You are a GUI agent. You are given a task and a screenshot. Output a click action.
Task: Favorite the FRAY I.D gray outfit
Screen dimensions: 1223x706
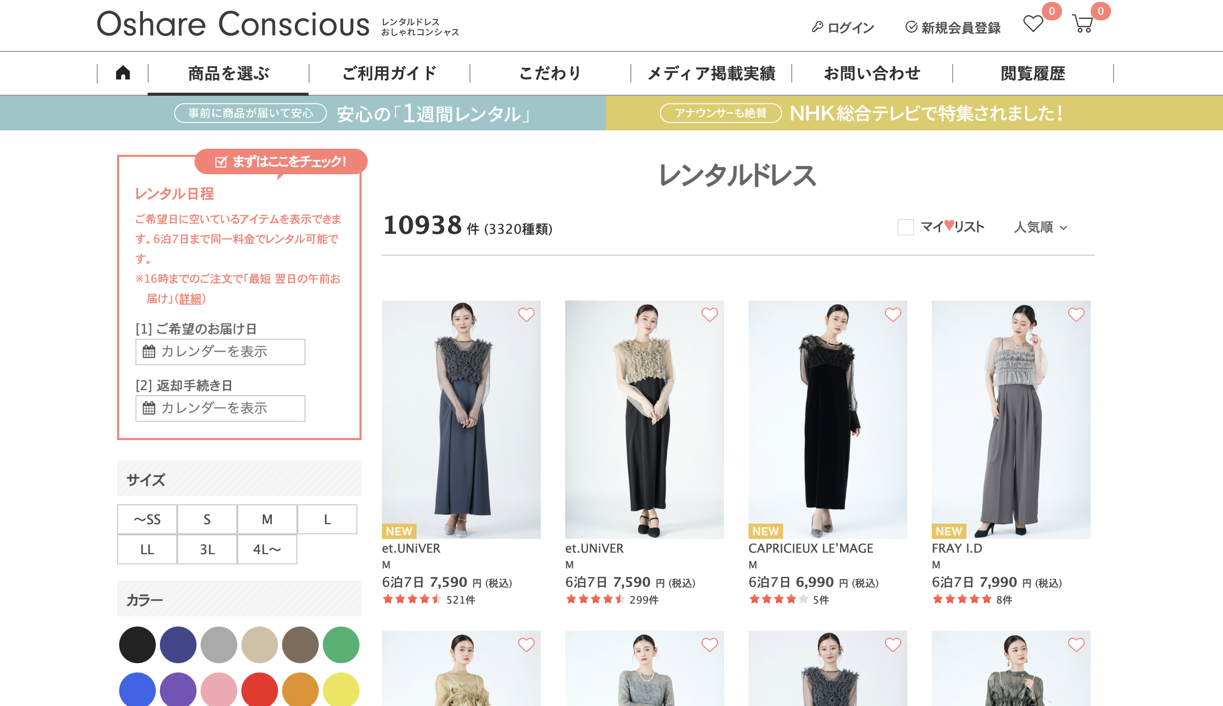pyautogui.click(x=1076, y=315)
